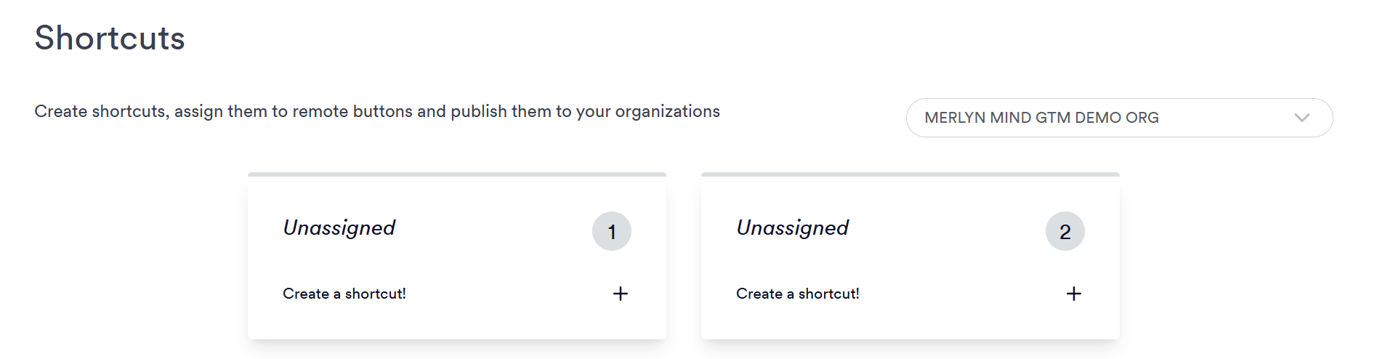Click the second card's "Unassigned" title
Screen dimensions: 1385x359
[792, 228]
